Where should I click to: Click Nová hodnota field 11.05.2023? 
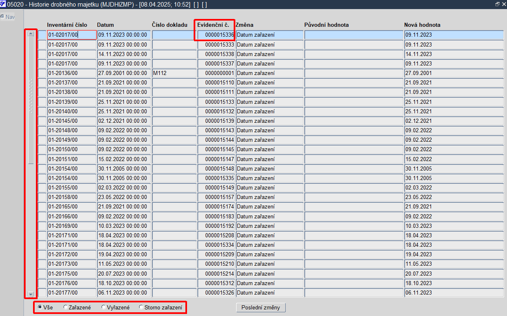coord(454,264)
